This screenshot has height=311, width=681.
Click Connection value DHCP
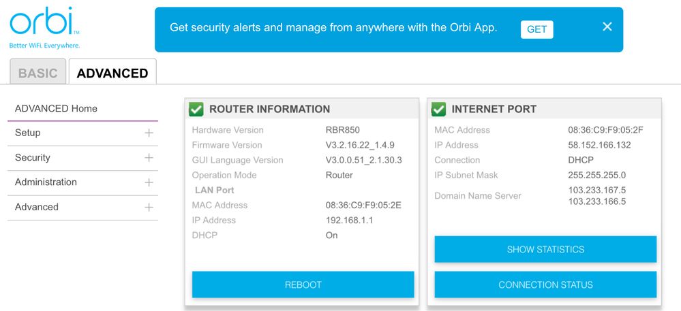[581, 160]
